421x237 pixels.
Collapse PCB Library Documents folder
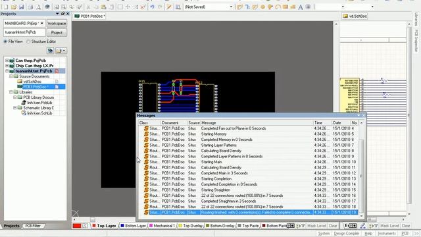coord(15,97)
